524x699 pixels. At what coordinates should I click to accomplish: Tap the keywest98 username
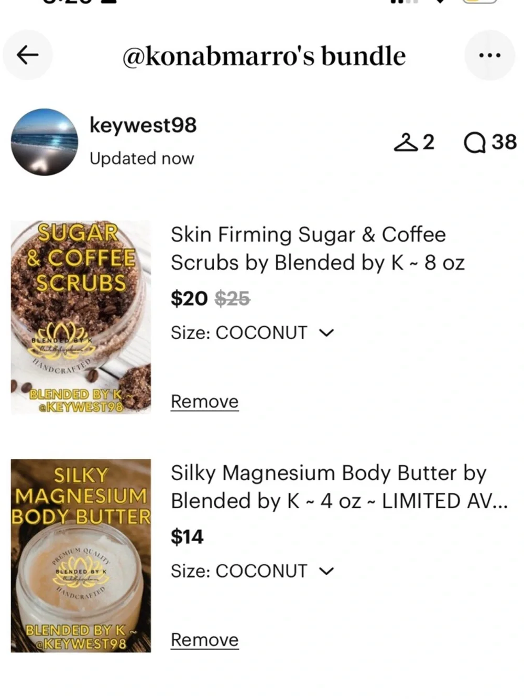143,125
